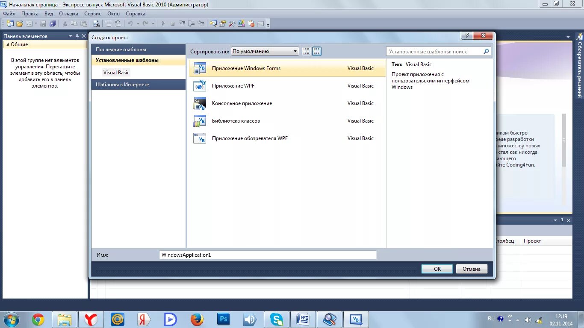Open the error list panel window position dropdown
The width and height of the screenshot is (584, 328).
tap(555, 220)
